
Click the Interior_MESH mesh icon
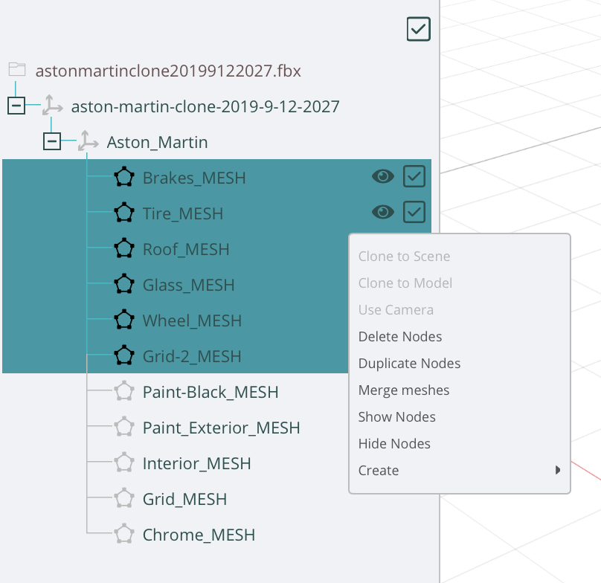click(x=123, y=463)
